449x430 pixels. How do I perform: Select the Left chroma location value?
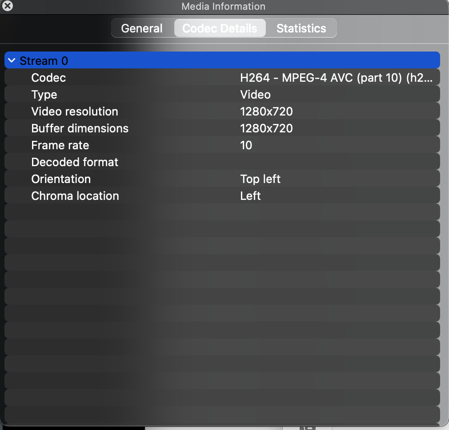[x=250, y=196]
